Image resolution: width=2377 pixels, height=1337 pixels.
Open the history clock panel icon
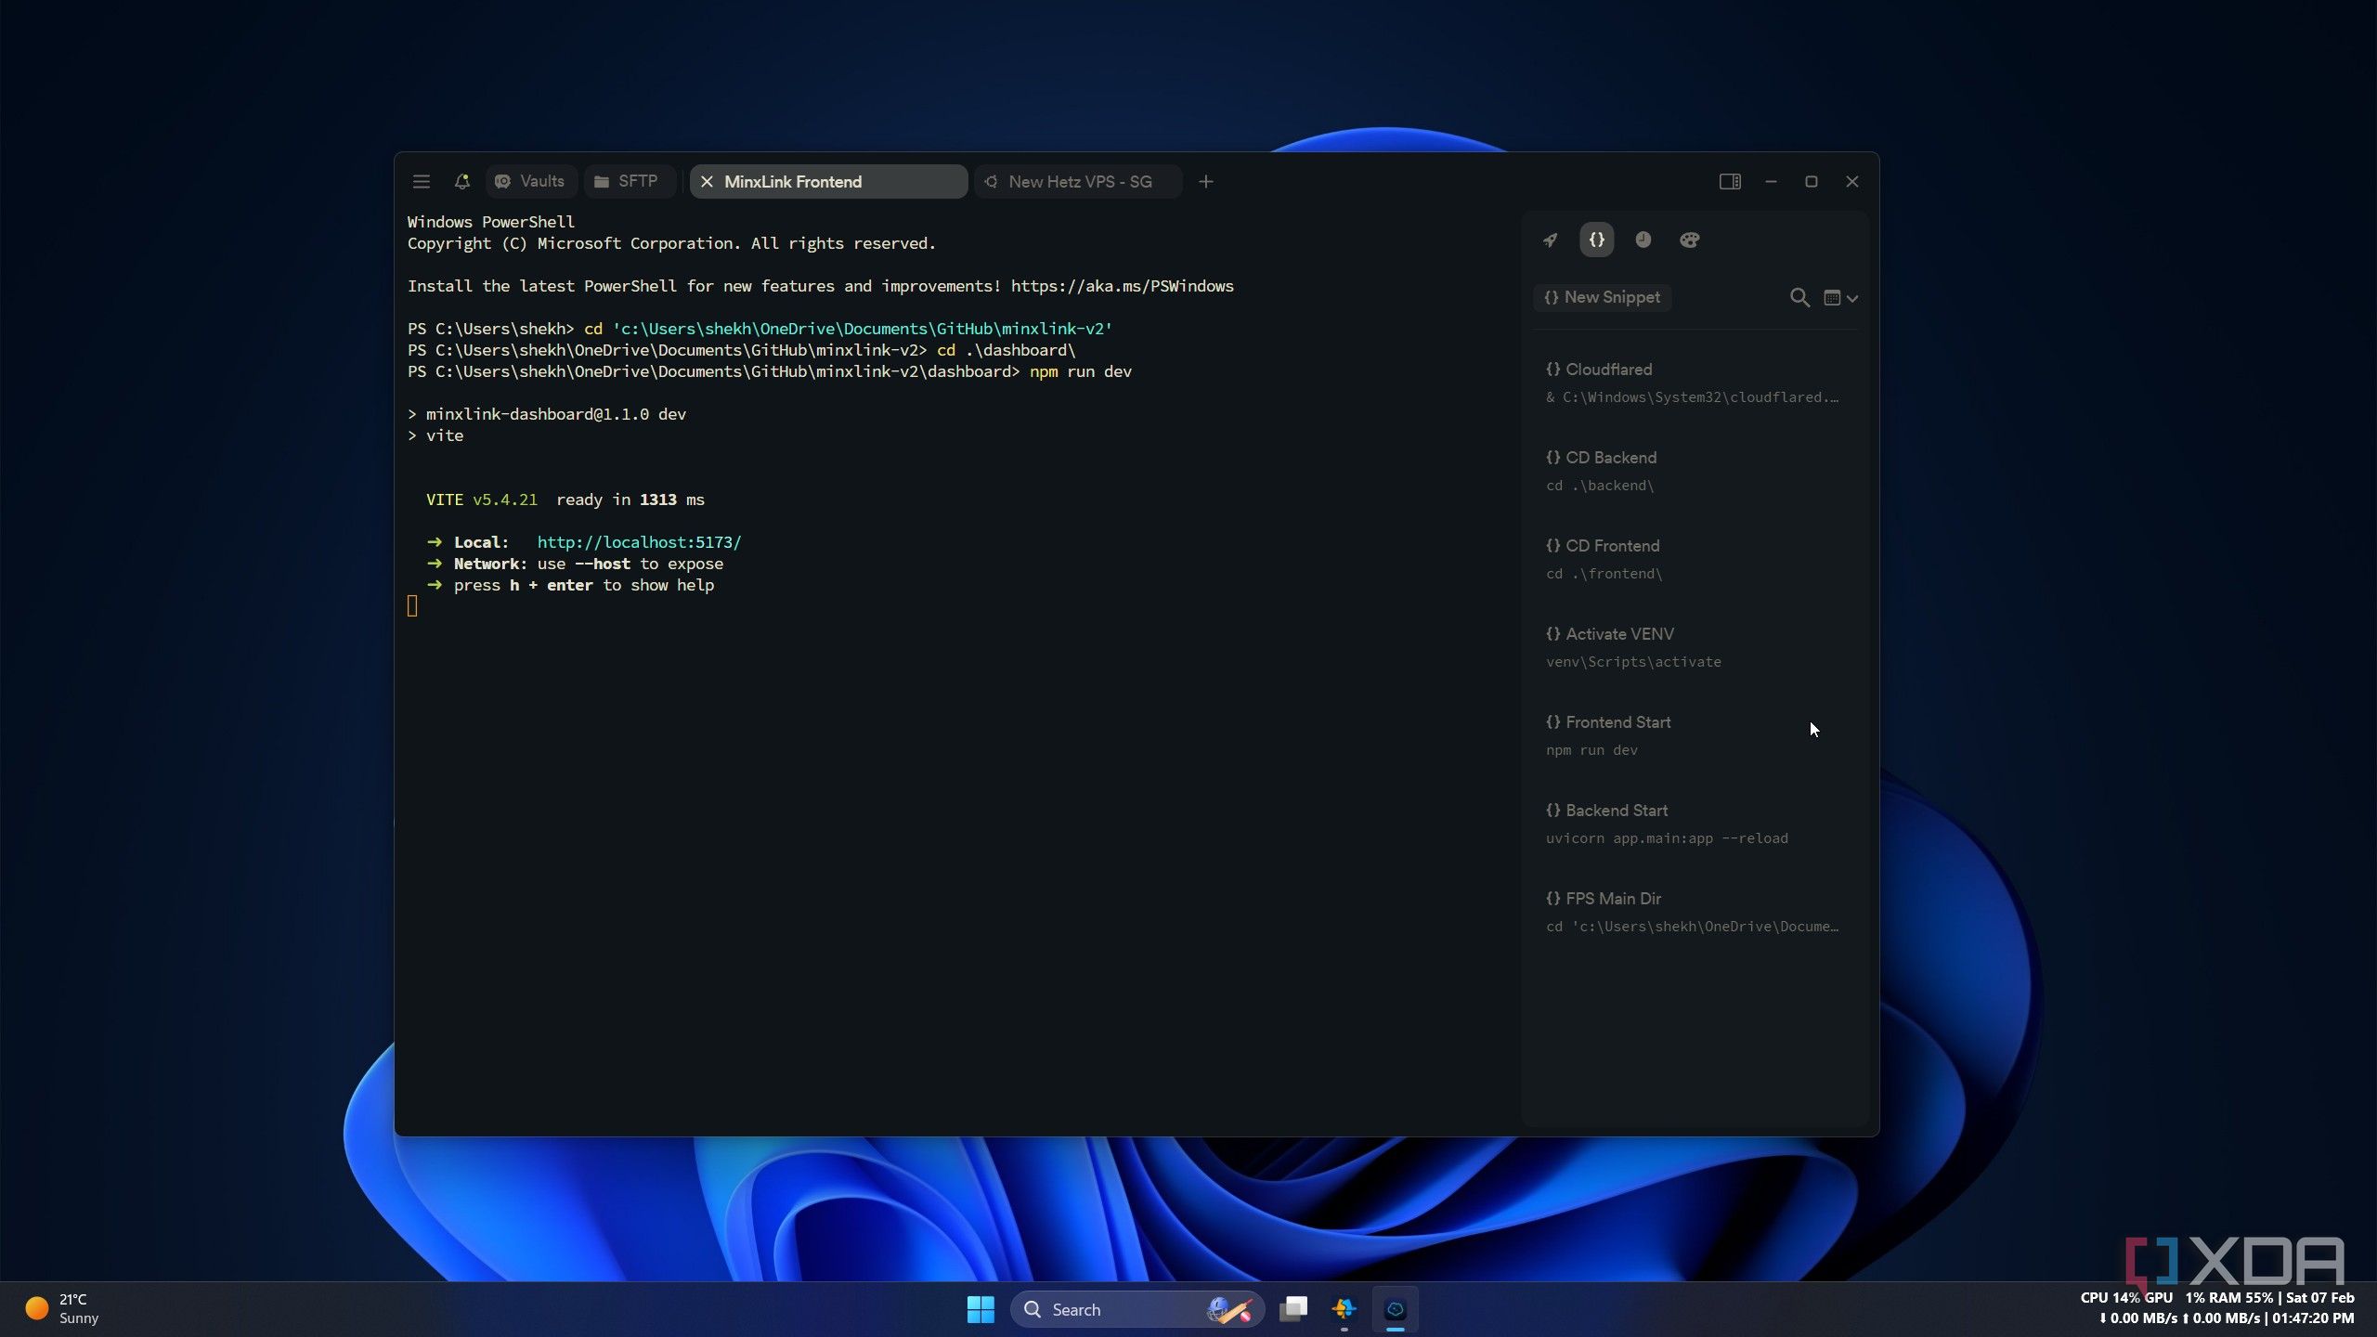1643,240
